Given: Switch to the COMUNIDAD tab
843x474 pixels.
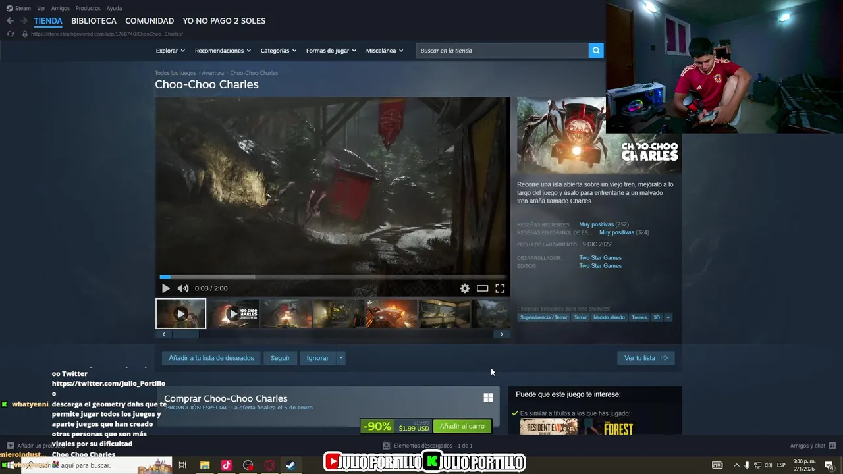Looking at the screenshot, I should 150,21.
